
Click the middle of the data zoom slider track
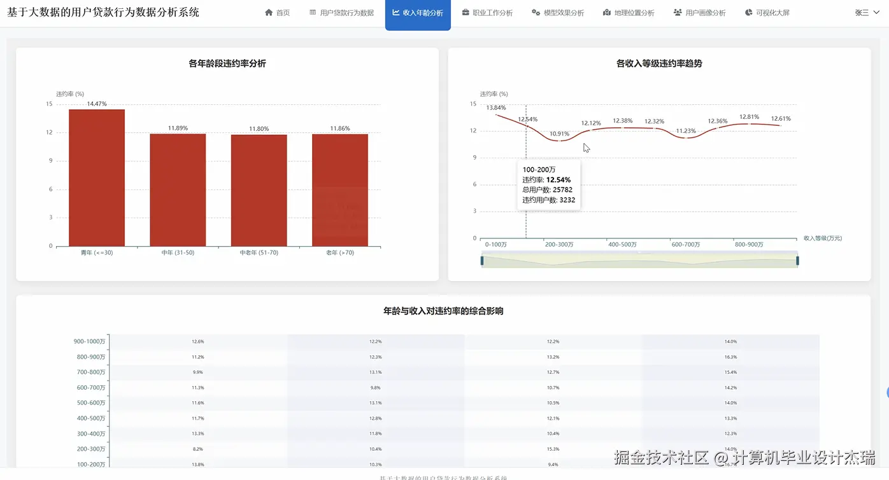(x=640, y=261)
